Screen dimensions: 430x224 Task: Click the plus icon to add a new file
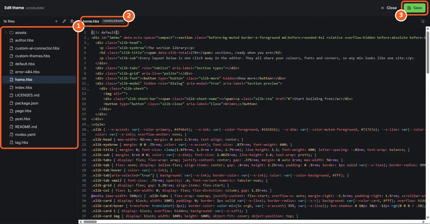pos(56,21)
